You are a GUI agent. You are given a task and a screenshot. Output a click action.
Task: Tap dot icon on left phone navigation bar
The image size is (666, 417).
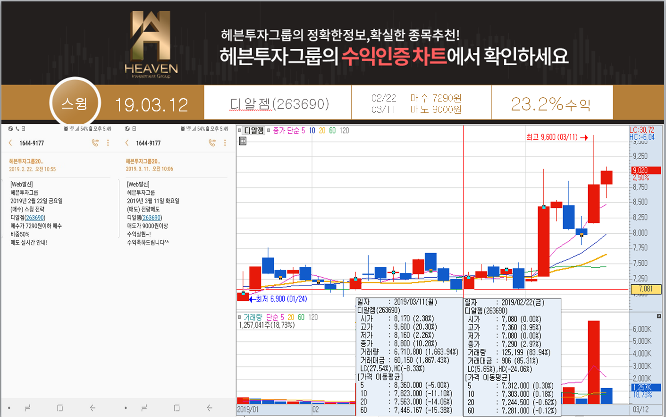click(9, 408)
